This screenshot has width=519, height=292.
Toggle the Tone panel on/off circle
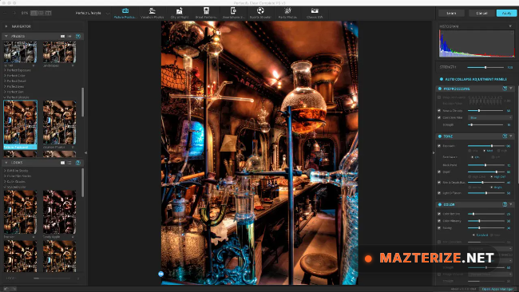(440, 136)
